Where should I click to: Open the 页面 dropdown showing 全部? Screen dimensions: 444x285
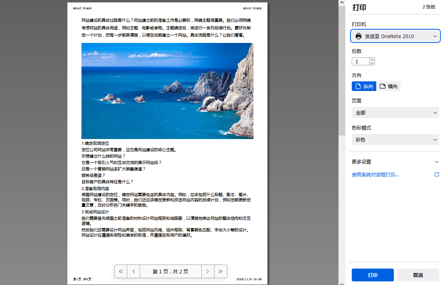pyautogui.click(x=395, y=113)
